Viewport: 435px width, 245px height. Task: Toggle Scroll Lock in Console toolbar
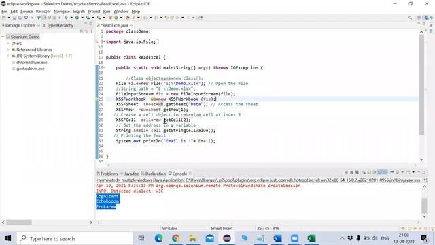(368, 172)
